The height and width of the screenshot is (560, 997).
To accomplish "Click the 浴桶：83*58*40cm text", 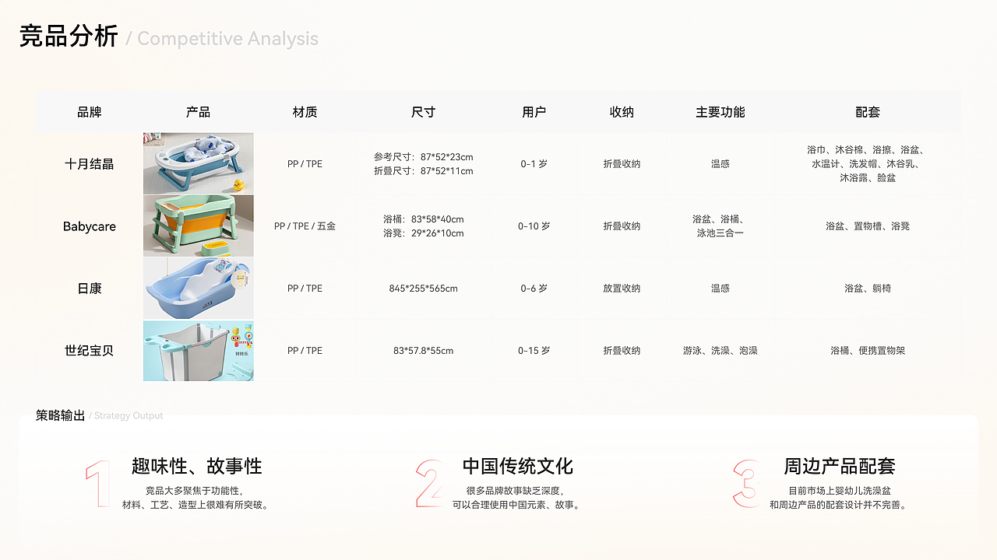I will pyautogui.click(x=423, y=219).
